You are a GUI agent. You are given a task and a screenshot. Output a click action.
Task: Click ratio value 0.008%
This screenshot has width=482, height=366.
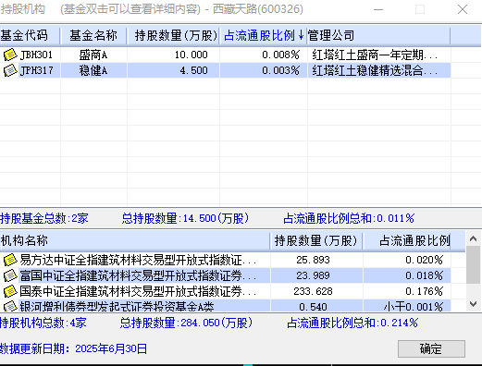point(280,55)
